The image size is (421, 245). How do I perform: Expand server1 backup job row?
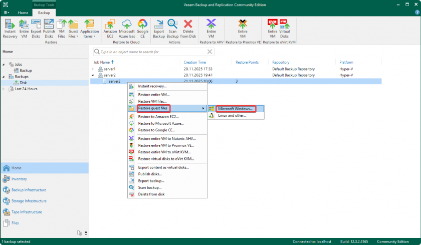pos(92,69)
